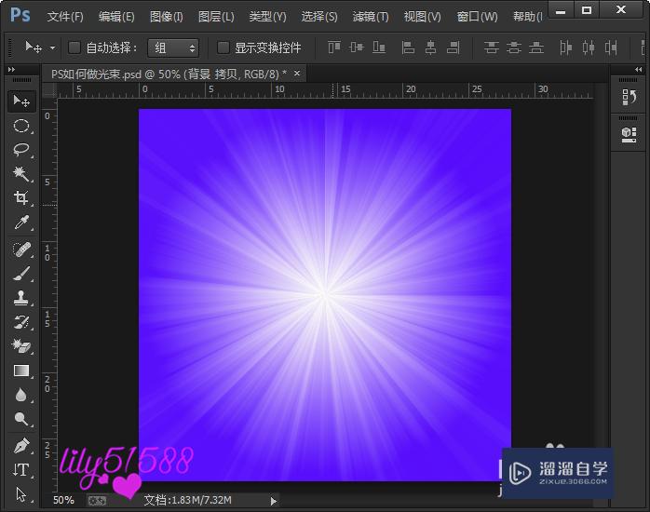Open the 文件(F) menu
Viewport: 650px width, 512px height.
(65, 17)
